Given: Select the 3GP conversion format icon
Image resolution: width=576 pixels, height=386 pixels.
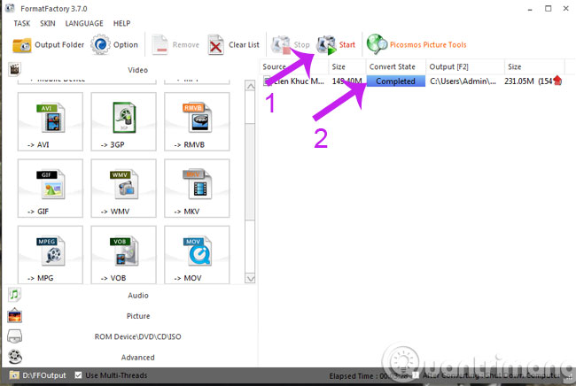Looking at the screenshot, I should click(x=124, y=118).
